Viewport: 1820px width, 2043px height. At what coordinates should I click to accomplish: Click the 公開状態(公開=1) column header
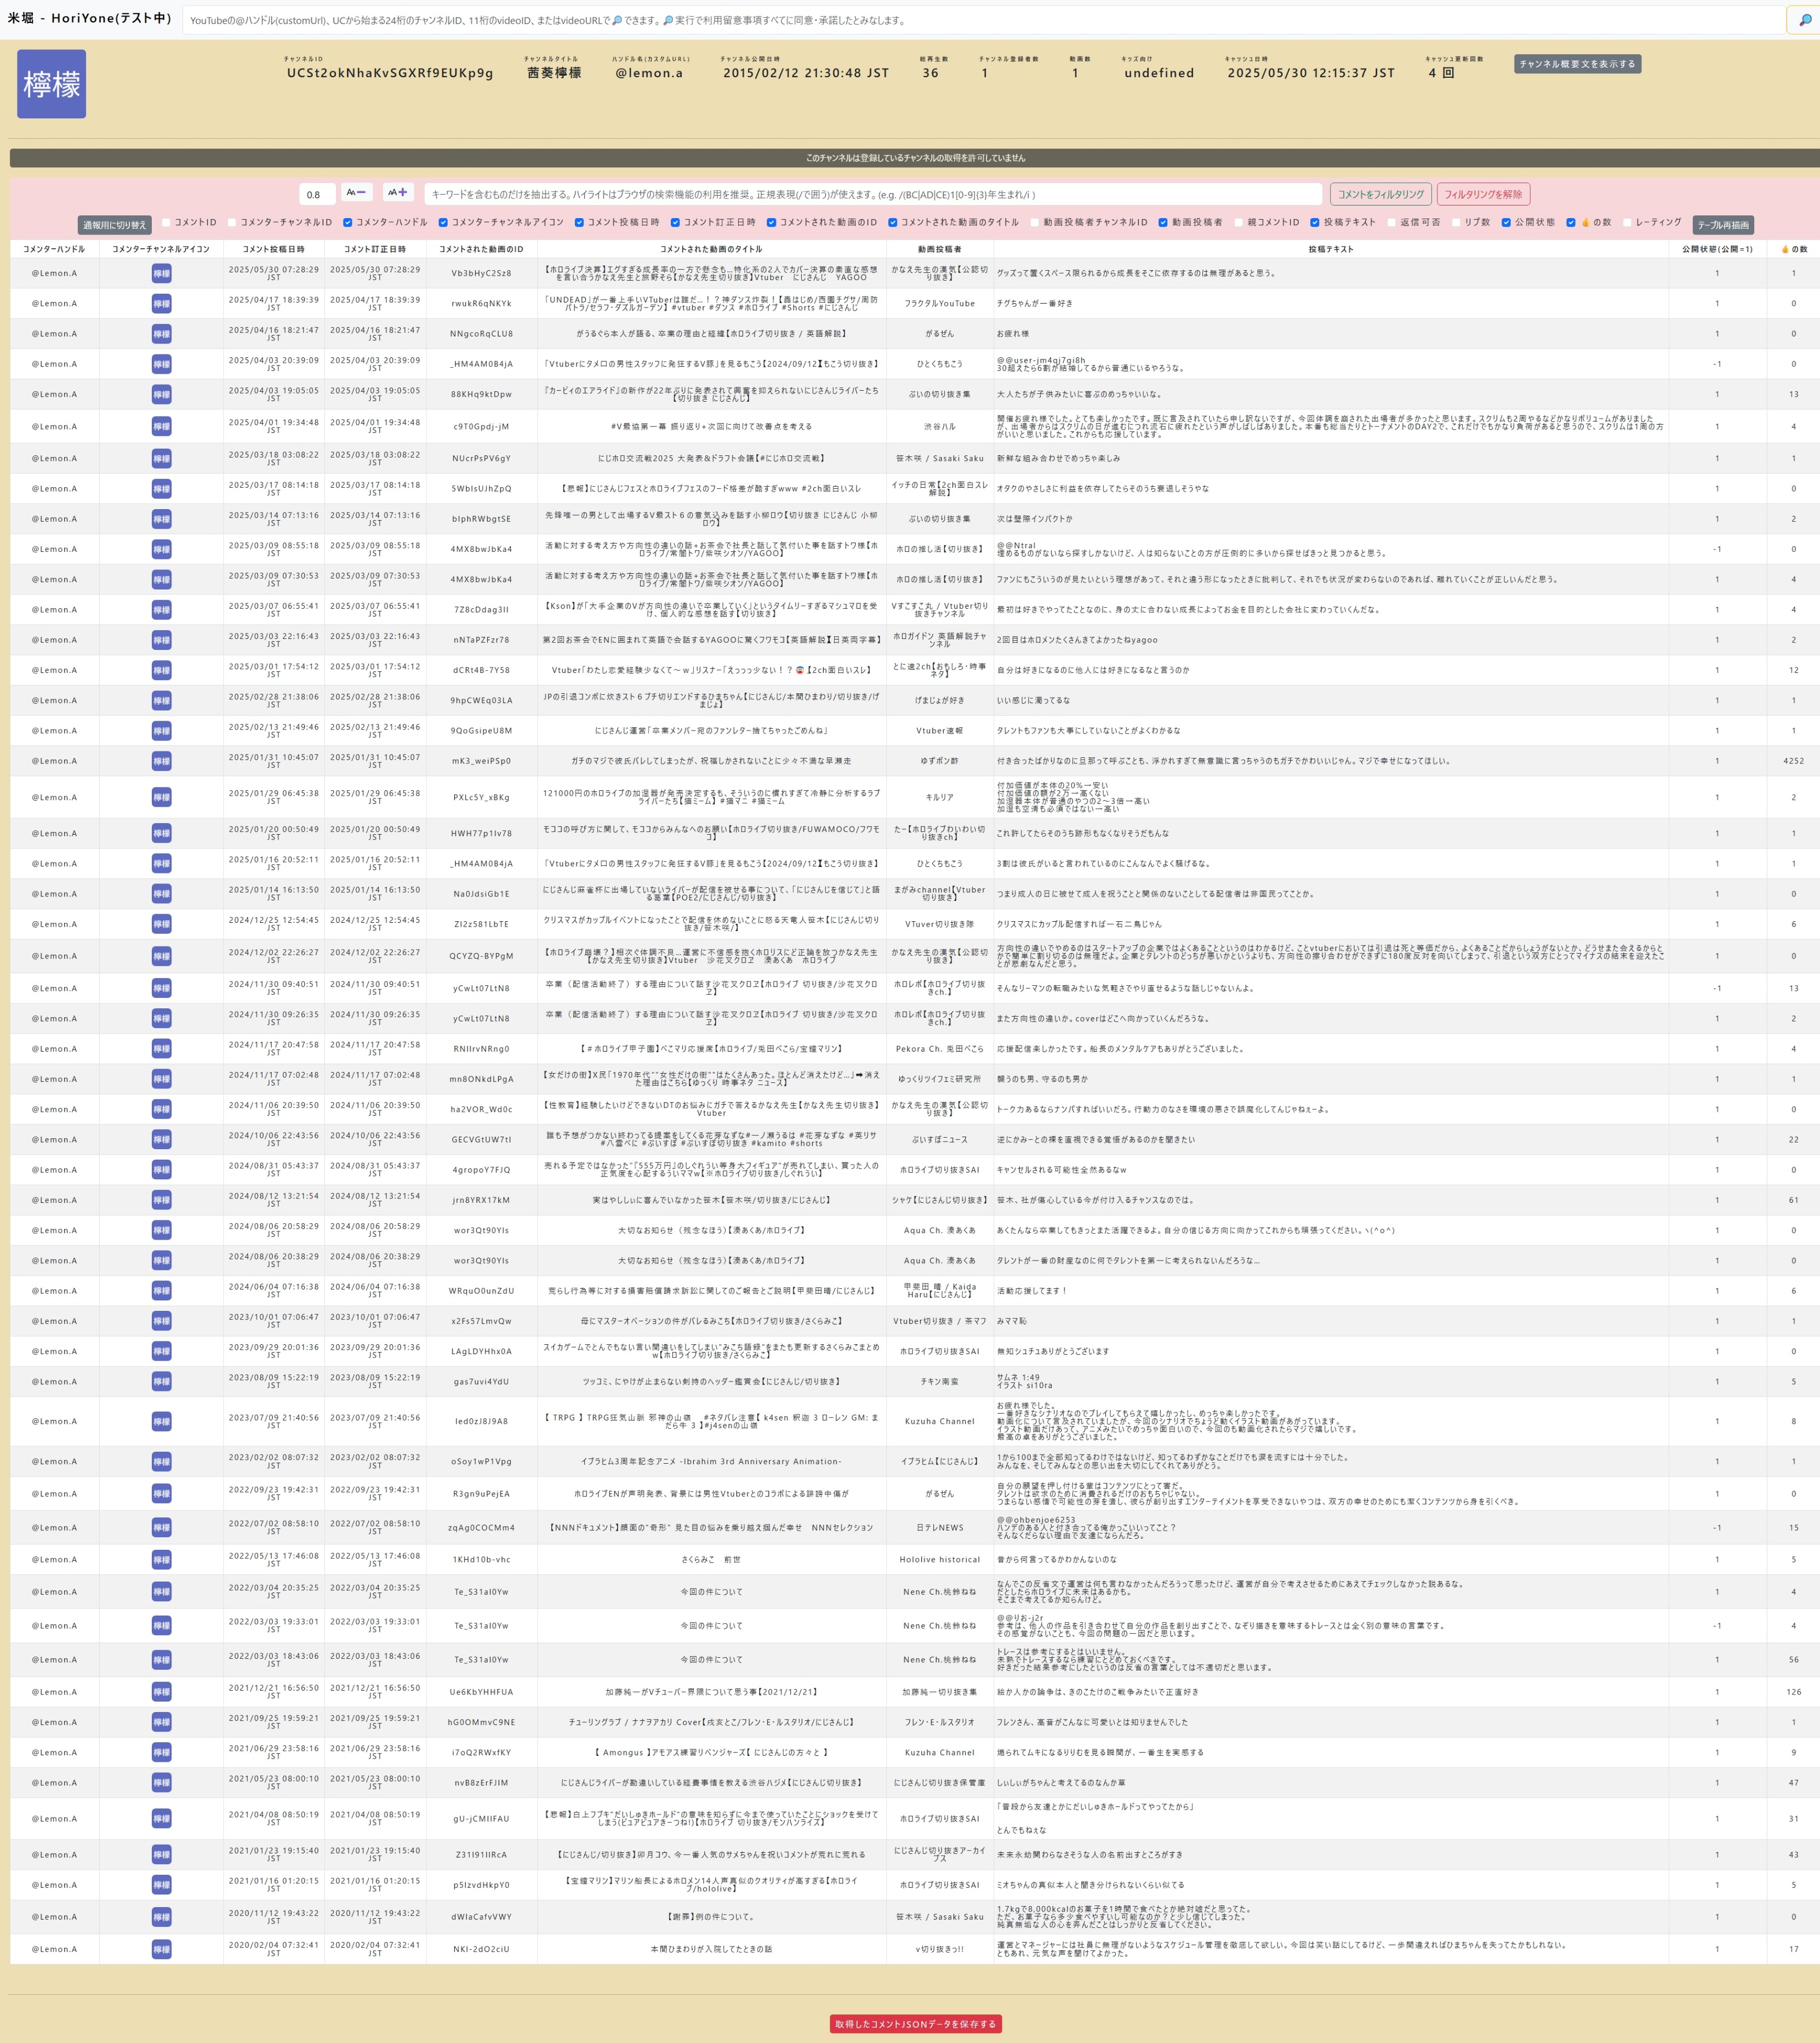(x=1717, y=249)
